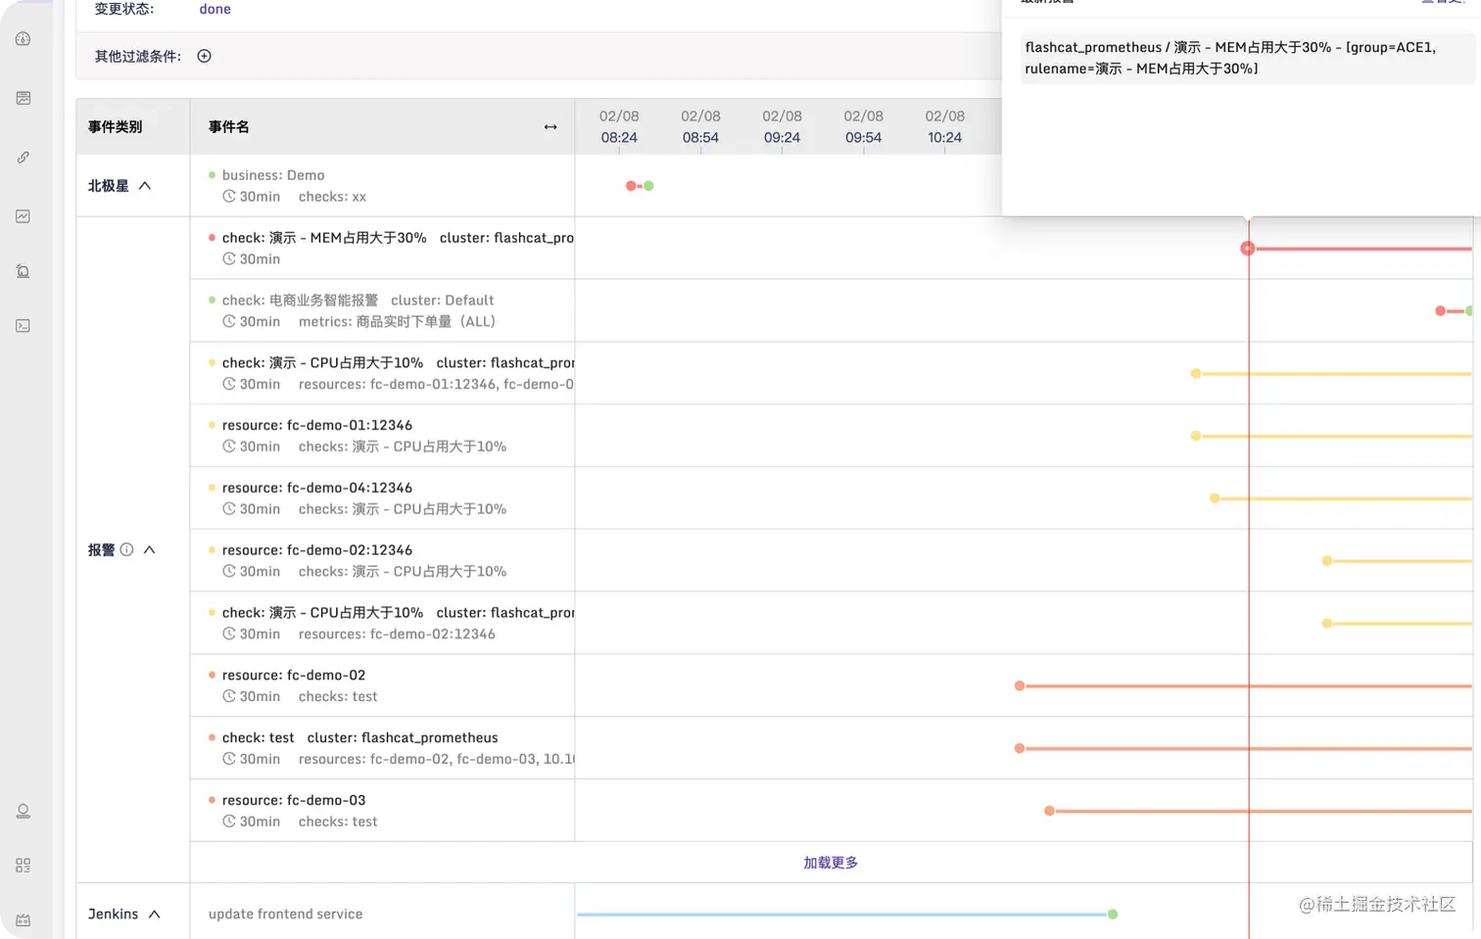Viewport: 1481px width, 939px height.
Task: Open check: 演示 - MEM占用大于30% event row
Action: [382, 249]
